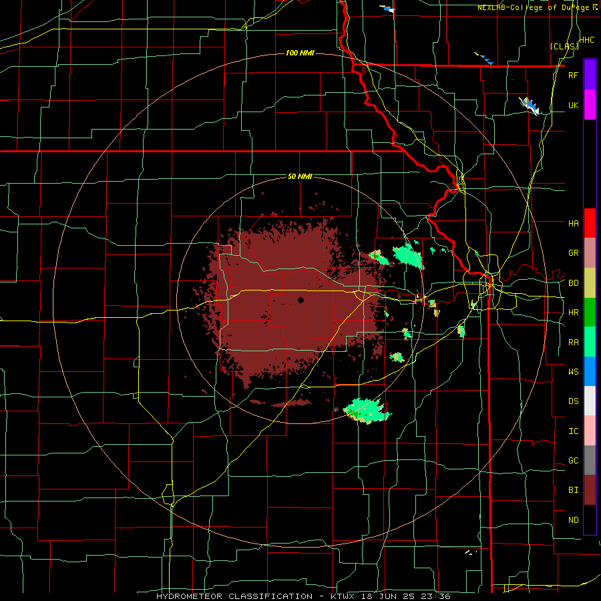Select the GC gray legend swatch
This screenshot has height=601, width=601.
tap(590, 460)
